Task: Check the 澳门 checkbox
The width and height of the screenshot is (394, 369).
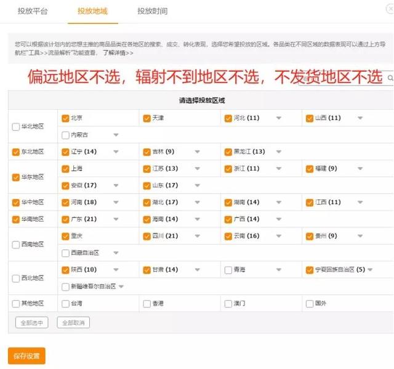Action: click(x=228, y=304)
